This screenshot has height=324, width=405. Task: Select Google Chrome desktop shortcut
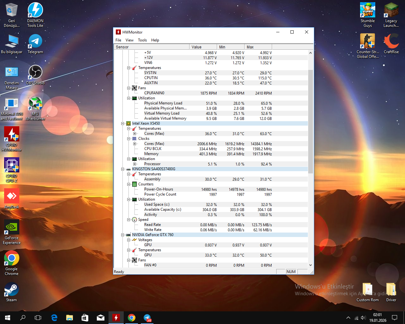(11, 263)
